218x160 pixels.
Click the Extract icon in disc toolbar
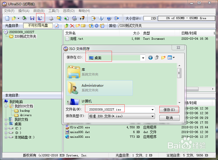click(91, 26)
